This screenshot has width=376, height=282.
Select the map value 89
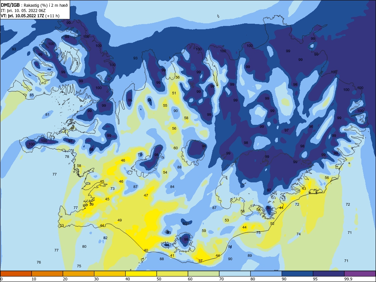click(x=250, y=255)
